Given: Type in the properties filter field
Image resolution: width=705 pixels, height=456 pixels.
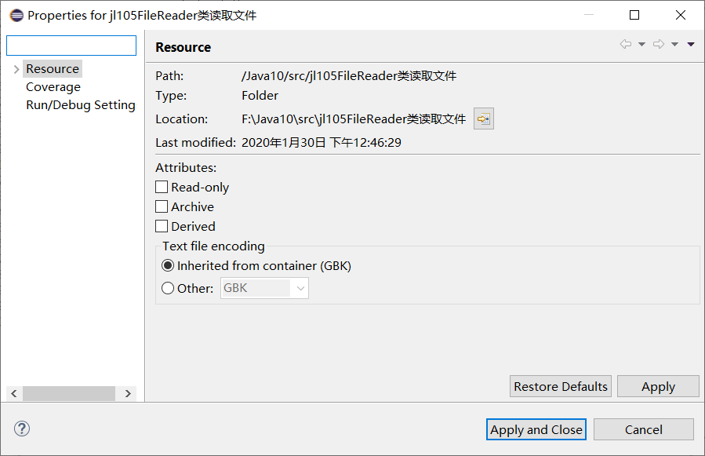Looking at the screenshot, I should click(71, 45).
